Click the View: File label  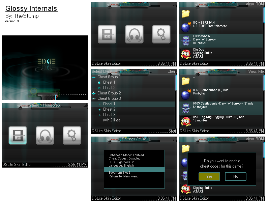click(256, 71)
